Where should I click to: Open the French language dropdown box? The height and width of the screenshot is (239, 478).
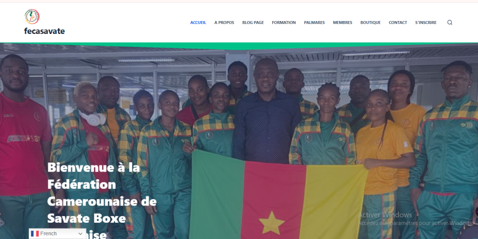click(x=57, y=234)
